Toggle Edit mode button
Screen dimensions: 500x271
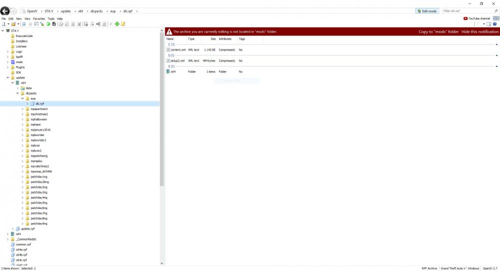click(427, 11)
